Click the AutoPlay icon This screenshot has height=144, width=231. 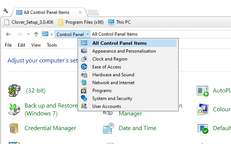(x=203, y=91)
